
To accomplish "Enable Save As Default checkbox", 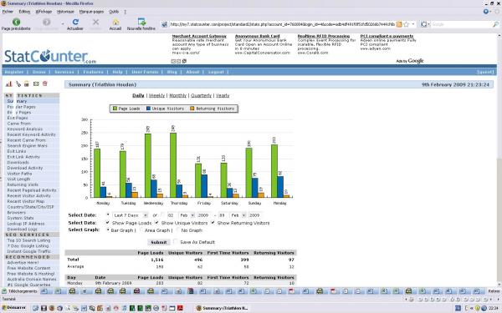I will [176, 242].
